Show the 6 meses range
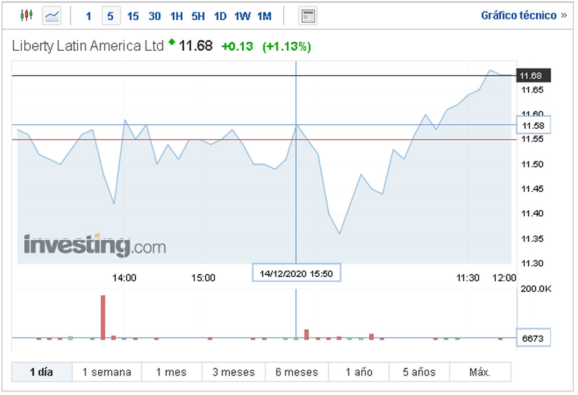Screen dimensions: 578x395 point(297,372)
